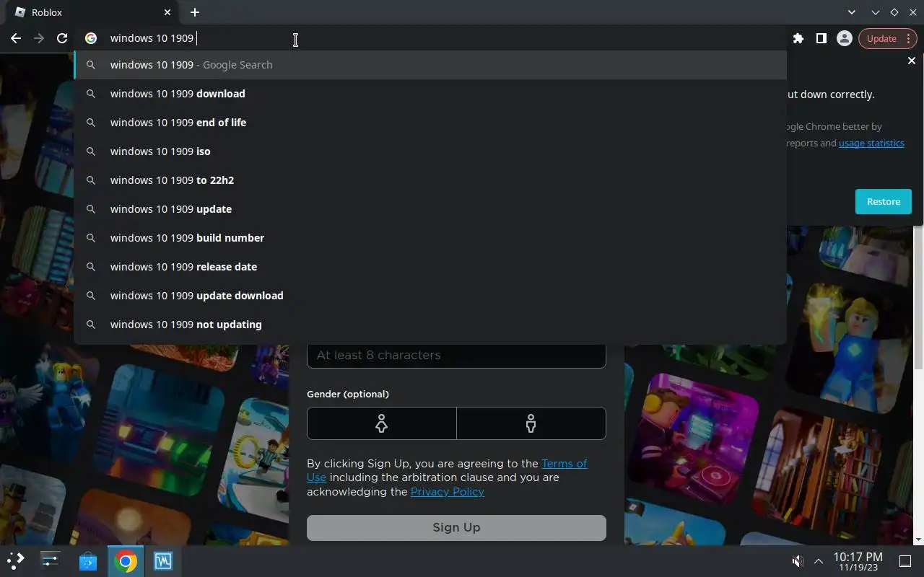
Task: Reload the page with the refresh icon
Action: pos(62,38)
